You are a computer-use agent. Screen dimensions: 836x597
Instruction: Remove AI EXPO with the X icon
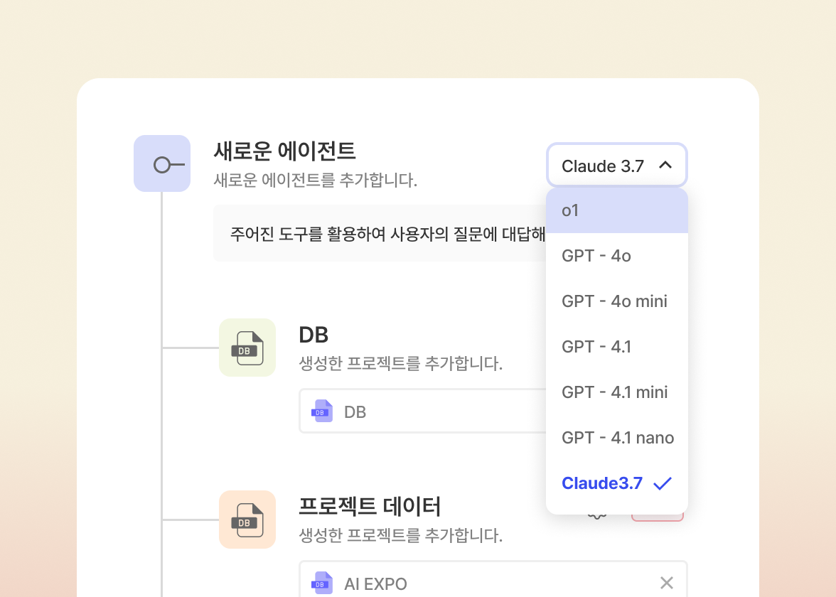pos(667,583)
